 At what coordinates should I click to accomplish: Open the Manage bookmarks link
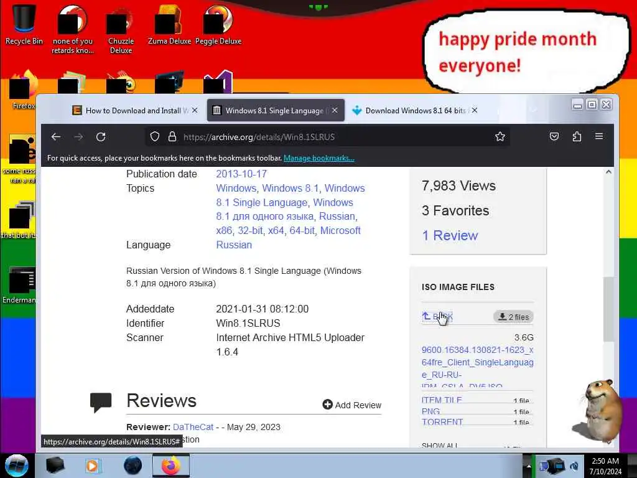(319, 158)
